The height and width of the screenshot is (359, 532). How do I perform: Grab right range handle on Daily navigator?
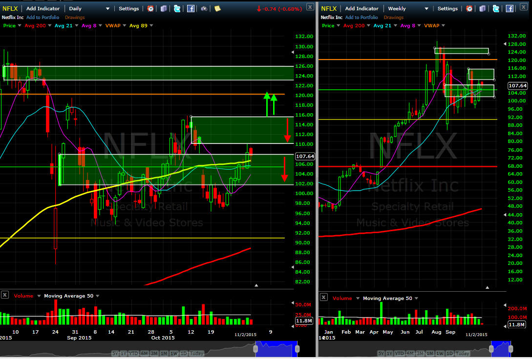[297, 348]
